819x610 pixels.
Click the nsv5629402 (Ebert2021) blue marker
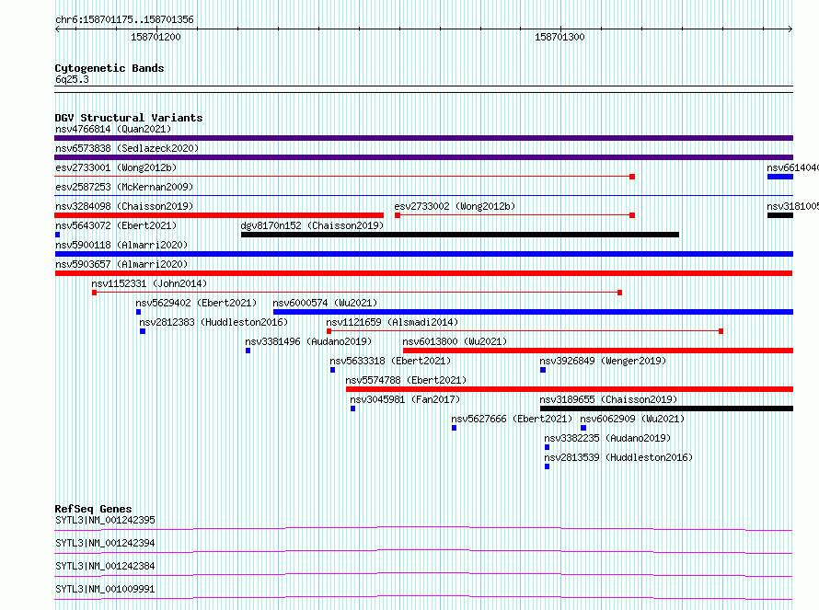coord(138,312)
